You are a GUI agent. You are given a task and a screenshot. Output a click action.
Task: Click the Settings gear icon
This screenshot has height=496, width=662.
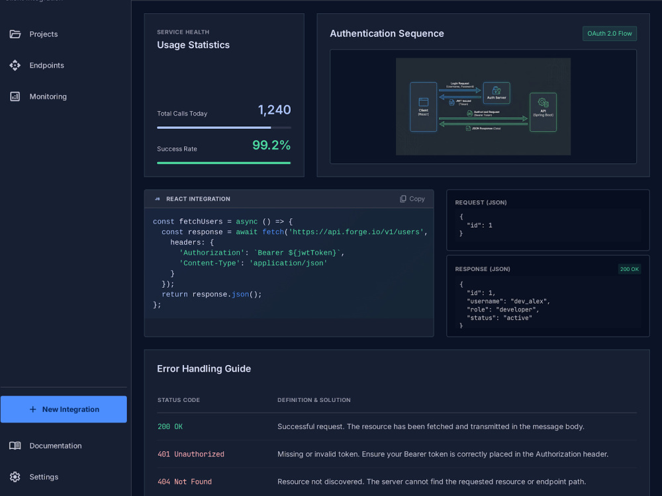point(15,477)
